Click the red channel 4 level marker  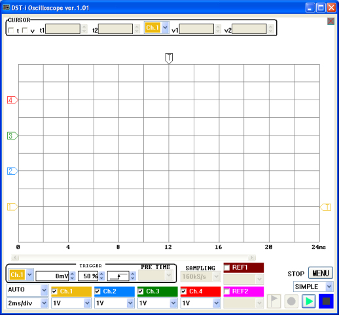click(12, 100)
